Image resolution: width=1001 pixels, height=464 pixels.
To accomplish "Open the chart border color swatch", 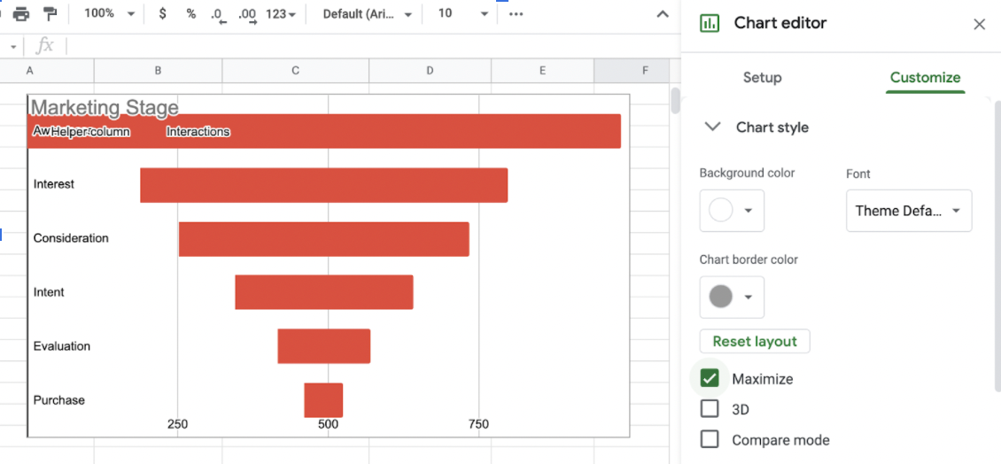I will point(731,298).
